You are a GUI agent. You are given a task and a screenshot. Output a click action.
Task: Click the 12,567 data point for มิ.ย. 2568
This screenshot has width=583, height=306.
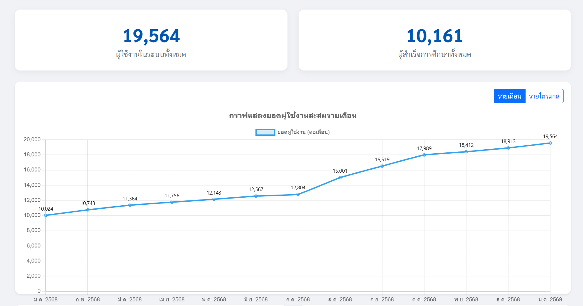point(256,196)
